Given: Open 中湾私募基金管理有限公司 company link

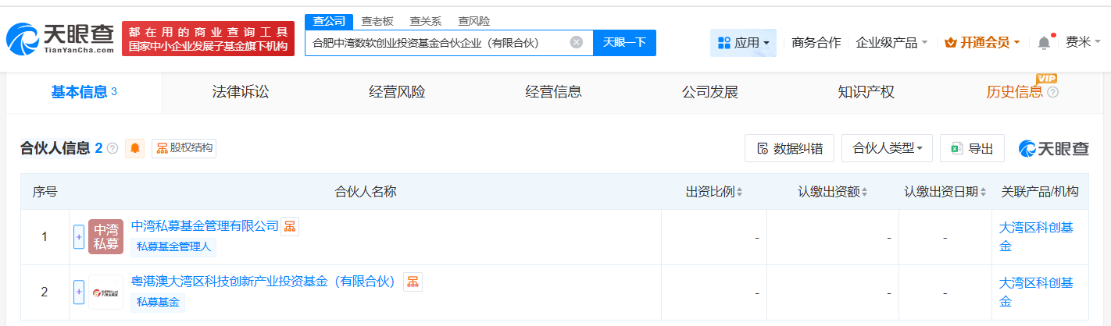Looking at the screenshot, I should coord(205,226).
